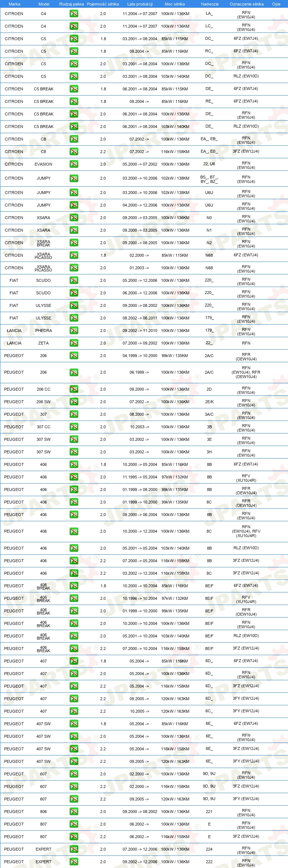The height and width of the screenshot is (868, 288).
Task: Click the '206 CC' model cell
Action: (x=43, y=389)
